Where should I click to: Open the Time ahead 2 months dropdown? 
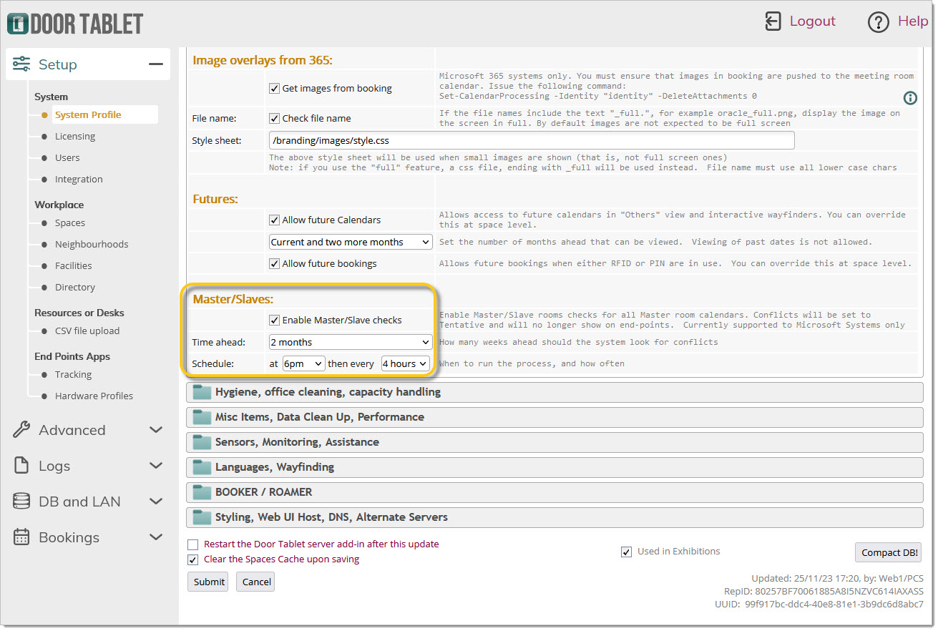pos(351,343)
